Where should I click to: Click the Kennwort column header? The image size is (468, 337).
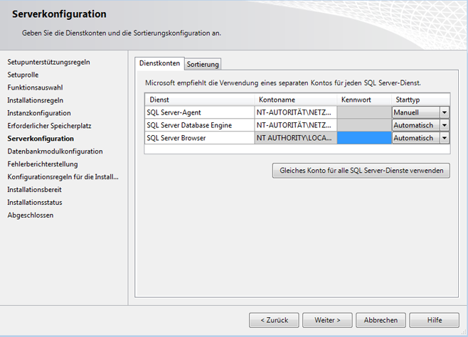(x=364, y=100)
